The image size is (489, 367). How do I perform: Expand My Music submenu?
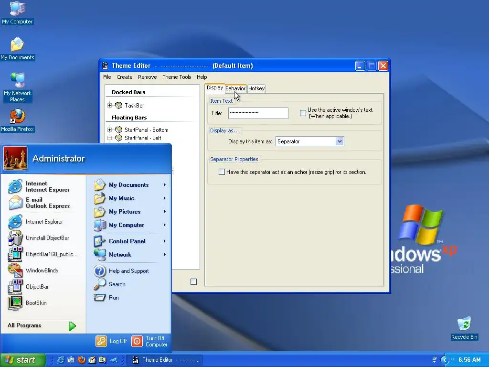(165, 198)
